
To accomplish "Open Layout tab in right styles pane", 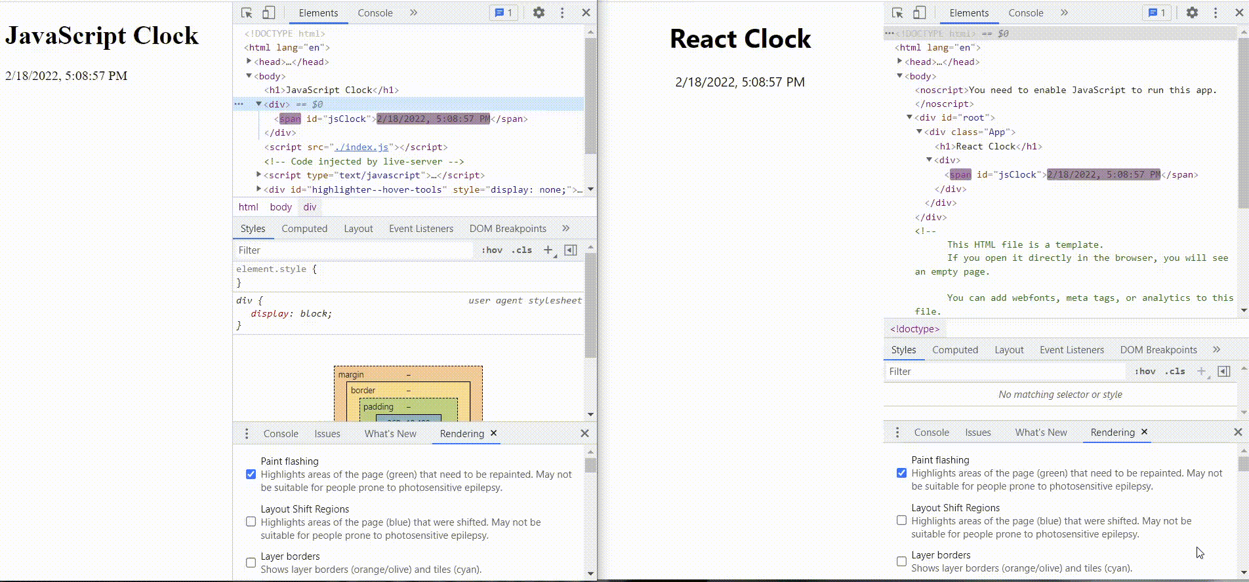I will 1009,349.
